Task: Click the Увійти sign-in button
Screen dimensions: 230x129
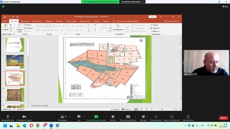Action: click(x=153, y=17)
